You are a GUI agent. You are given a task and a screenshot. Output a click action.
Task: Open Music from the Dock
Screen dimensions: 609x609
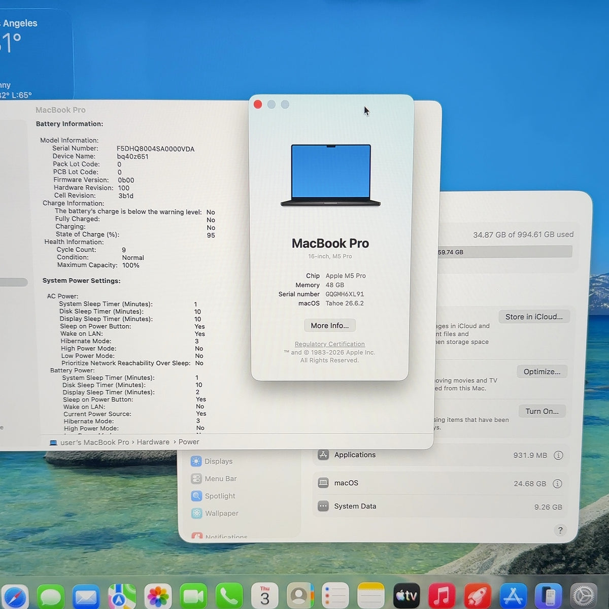tap(442, 596)
